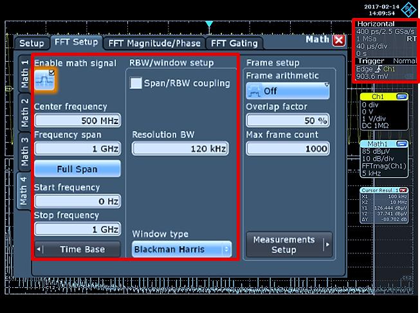Click the 1 V/div Ch1 scale

pyautogui.click(x=374, y=119)
